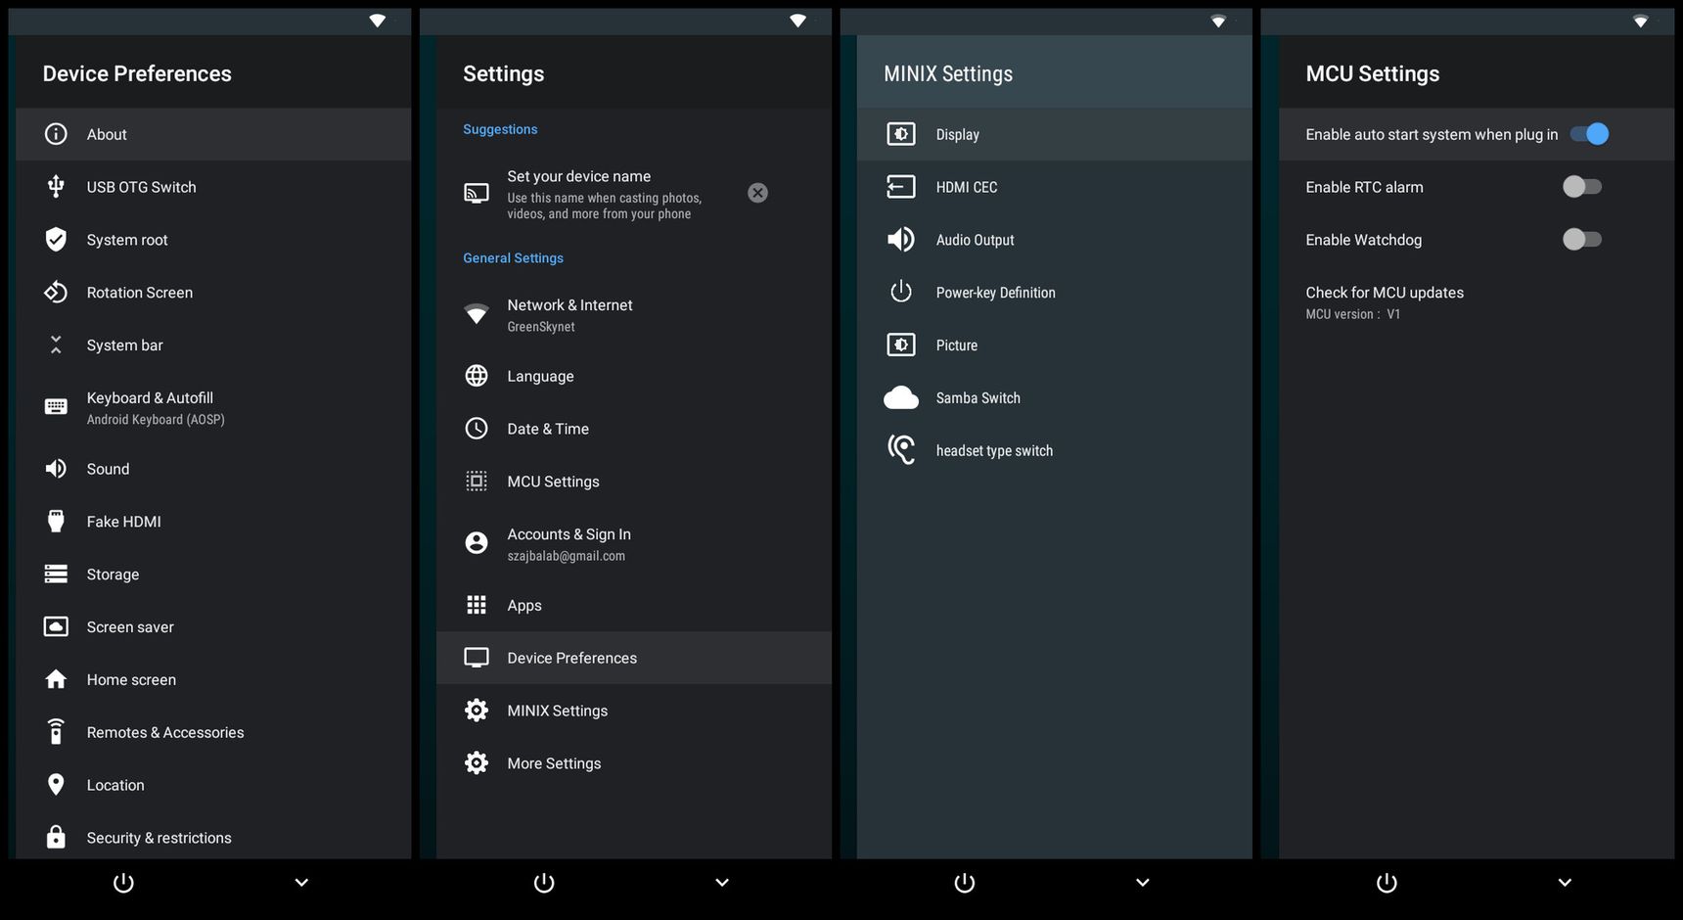This screenshot has height=920, width=1683.
Task: Click the Apps grid icon
Action: coord(477,605)
